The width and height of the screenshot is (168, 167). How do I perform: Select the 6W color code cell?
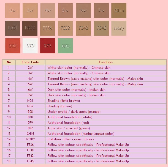pyautogui.click(x=30, y=90)
